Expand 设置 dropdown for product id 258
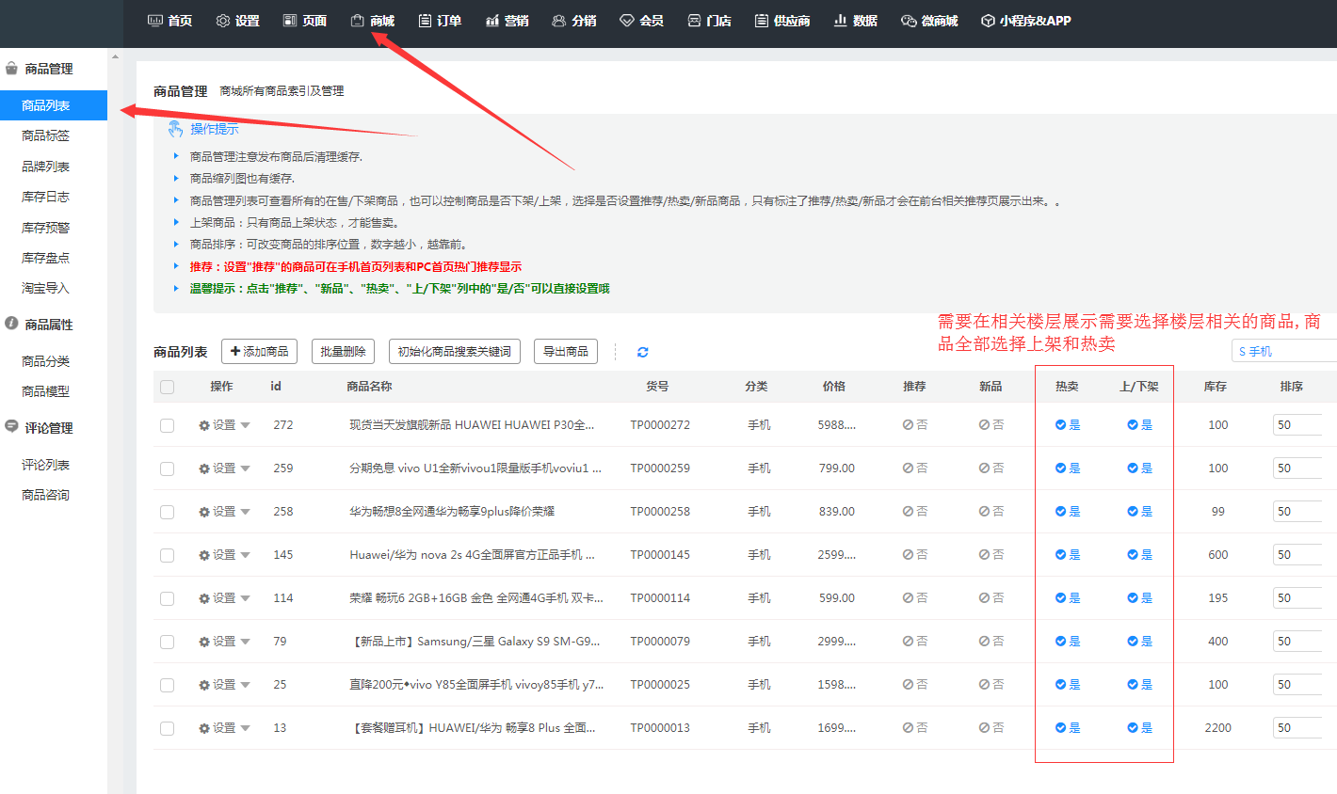 pos(224,512)
